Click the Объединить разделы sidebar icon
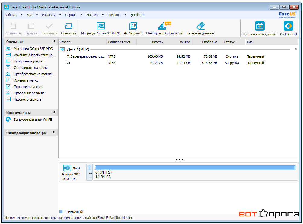303x224 pixels. (x=8, y=67)
